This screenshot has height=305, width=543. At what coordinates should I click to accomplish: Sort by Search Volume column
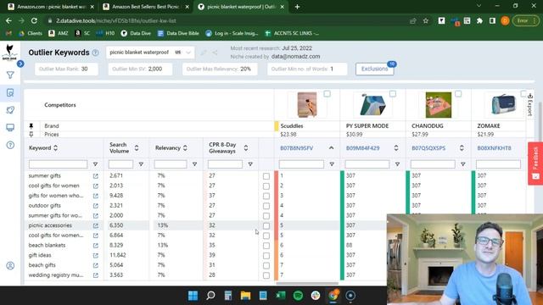pos(137,148)
